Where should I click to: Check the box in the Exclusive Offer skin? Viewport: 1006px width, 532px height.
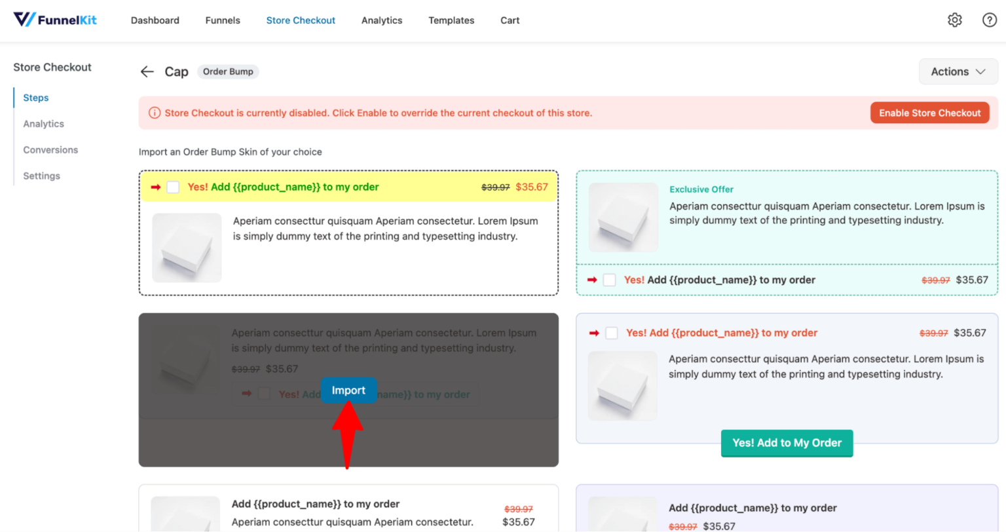(609, 280)
